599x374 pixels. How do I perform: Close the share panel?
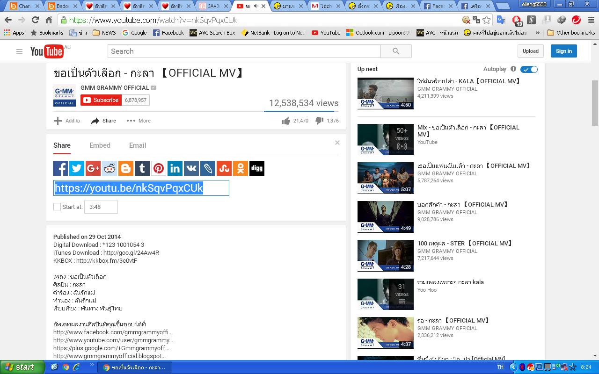tap(337, 143)
